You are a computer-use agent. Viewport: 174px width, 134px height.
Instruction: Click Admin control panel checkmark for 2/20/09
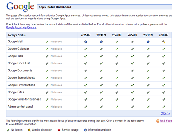click(x=164, y=107)
